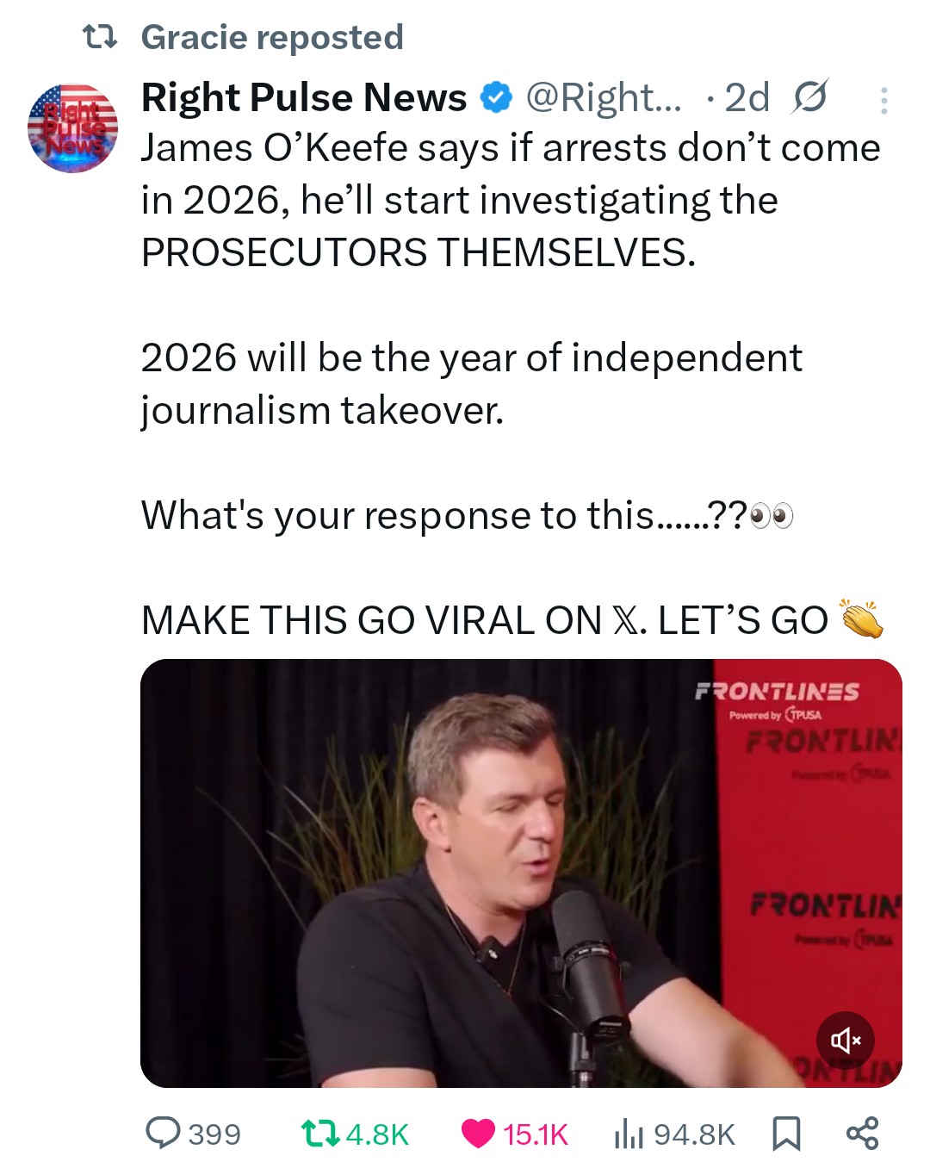Open the 'Gracie reposted' link

[271, 37]
